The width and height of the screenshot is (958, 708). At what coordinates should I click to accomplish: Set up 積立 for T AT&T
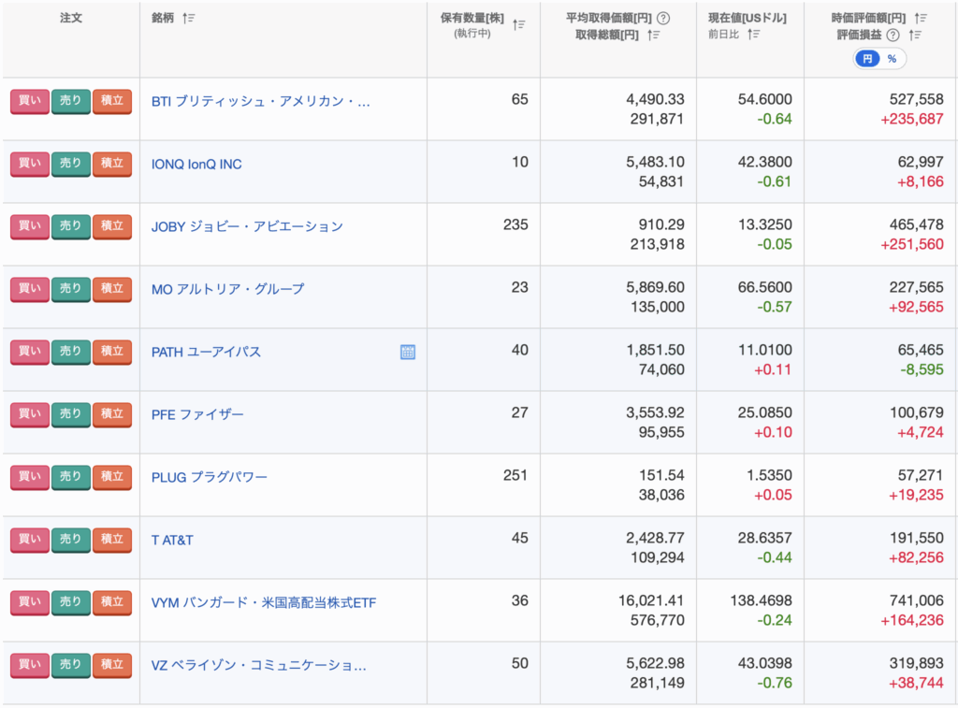click(x=112, y=540)
